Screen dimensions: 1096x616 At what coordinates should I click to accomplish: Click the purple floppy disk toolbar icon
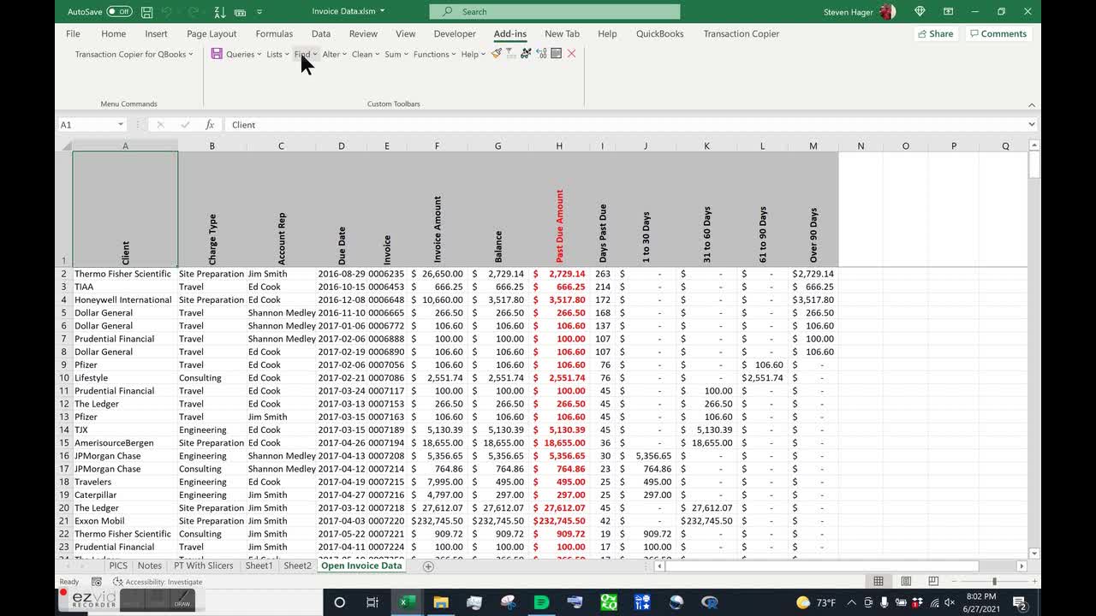[x=217, y=54]
